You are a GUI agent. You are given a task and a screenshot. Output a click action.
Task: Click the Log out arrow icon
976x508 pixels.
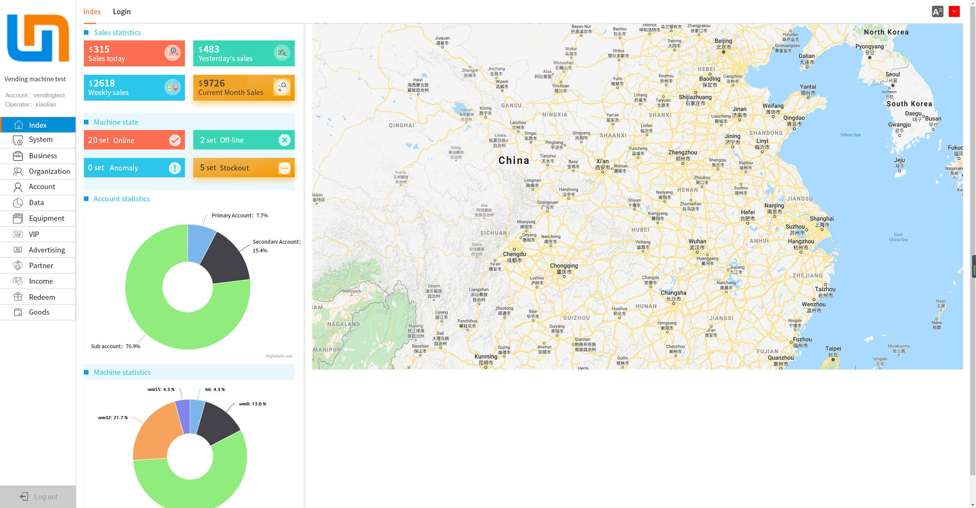24,496
